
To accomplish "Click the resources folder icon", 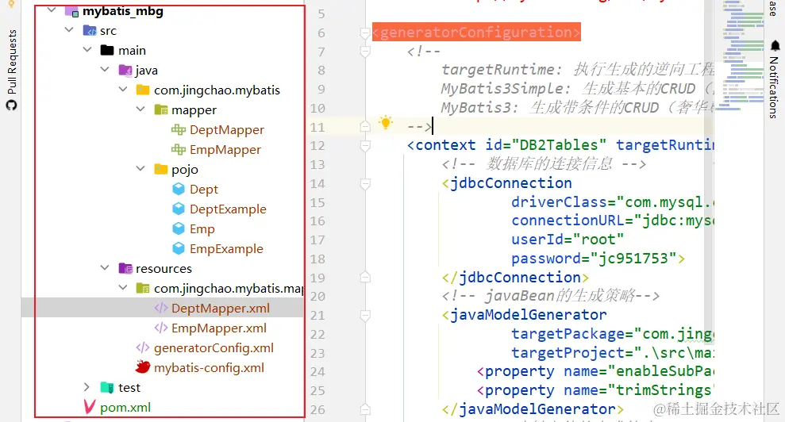I will [125, 268].
